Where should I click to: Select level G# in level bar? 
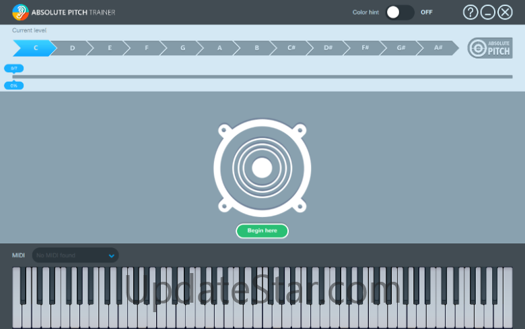[401, 48]
